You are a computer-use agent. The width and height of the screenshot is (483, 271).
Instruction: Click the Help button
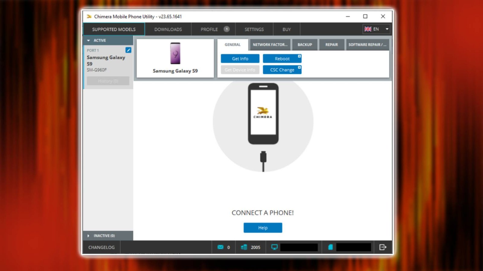pos(263,228)
